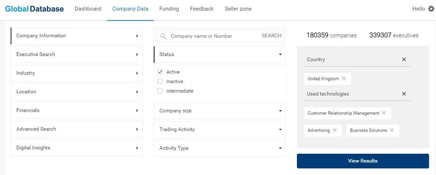This screenshot has width=436, height=175.
Task: Check the Inactive status checkbox
Action: (160, 81)
